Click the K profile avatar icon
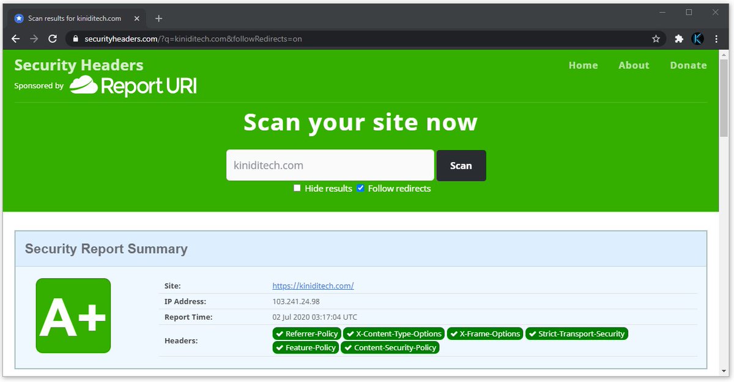This screenshot has width=734, height=382. (x=698, y=38)
